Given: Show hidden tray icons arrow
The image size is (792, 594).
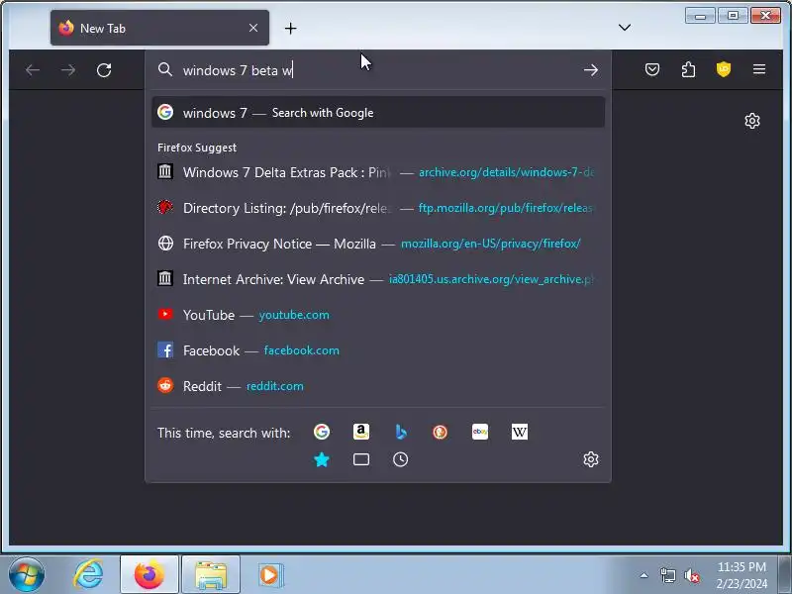Looking at the screenshot, I should [644, 575].
